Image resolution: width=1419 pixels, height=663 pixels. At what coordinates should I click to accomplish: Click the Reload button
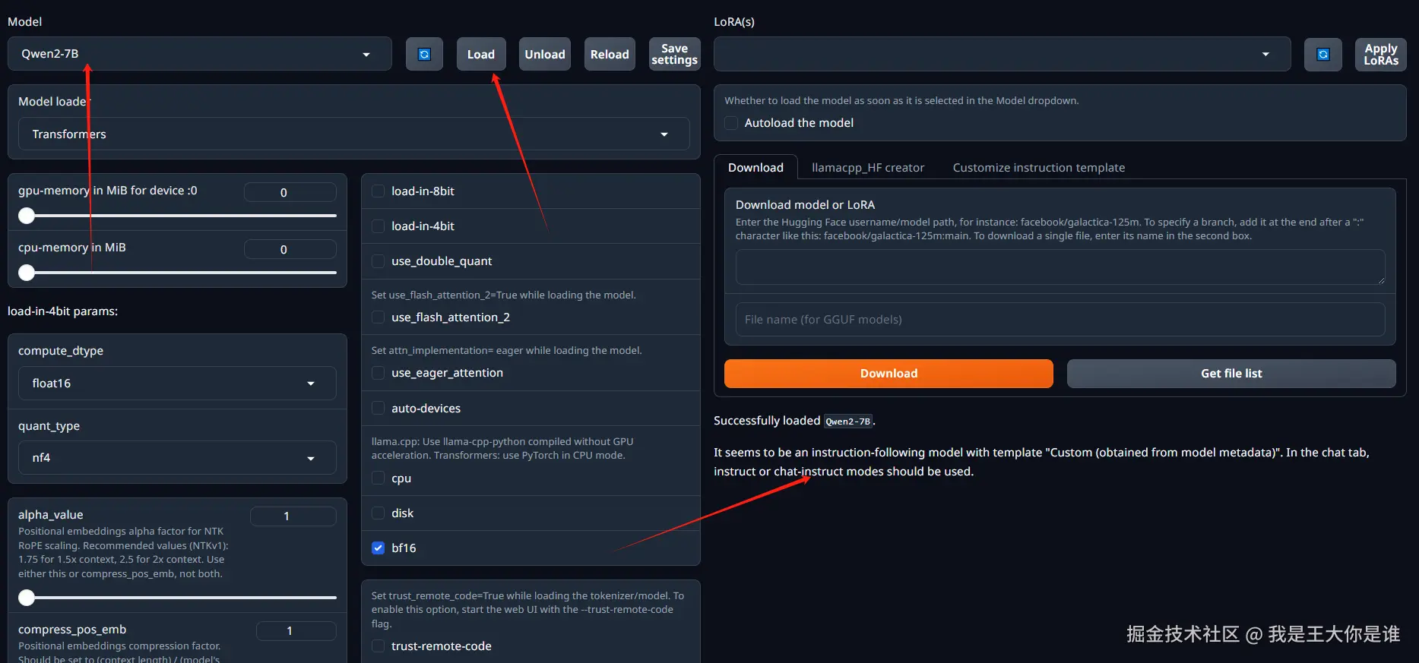point(610,54)
